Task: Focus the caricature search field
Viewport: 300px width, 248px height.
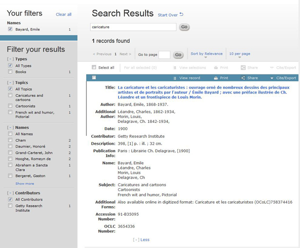Action: [133, 27]
